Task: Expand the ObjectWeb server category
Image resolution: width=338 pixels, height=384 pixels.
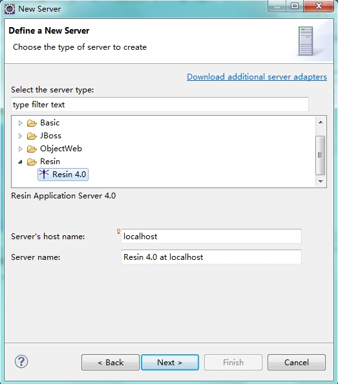Action: pyautogui.click(x=20, y=149)
